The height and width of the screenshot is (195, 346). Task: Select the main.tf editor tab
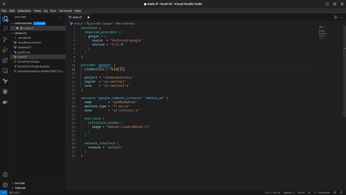(78, 17)
